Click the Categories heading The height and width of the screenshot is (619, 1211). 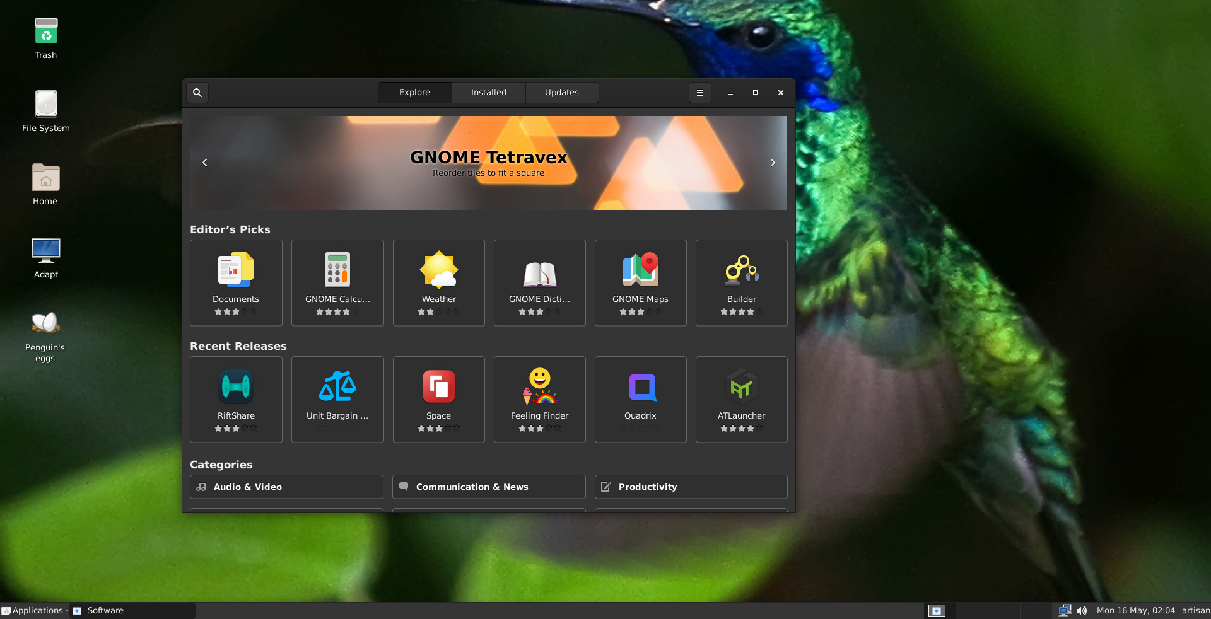coord(221,465)
